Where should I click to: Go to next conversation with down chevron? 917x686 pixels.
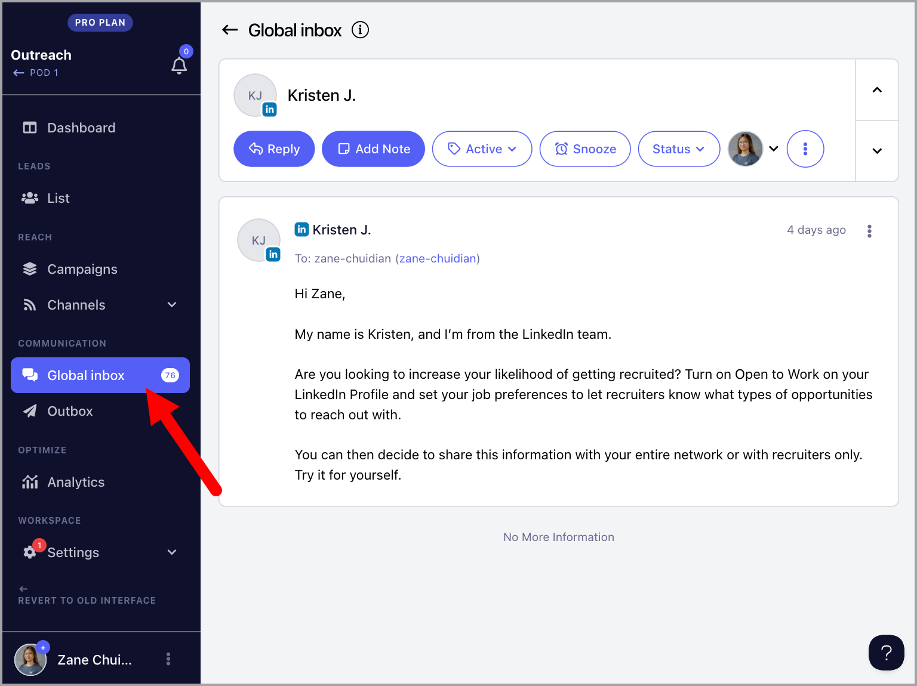(877, 151)
